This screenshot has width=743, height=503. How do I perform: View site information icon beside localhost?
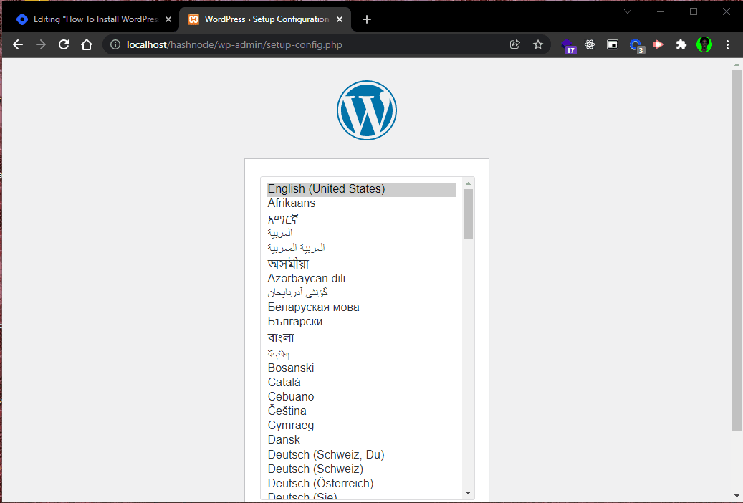click(x=115, y=44)
